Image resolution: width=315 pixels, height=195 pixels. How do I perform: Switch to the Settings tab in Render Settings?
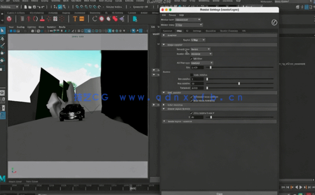(197, 31)
